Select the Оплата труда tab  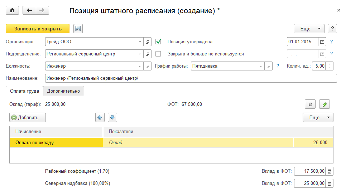click(25, 91)
